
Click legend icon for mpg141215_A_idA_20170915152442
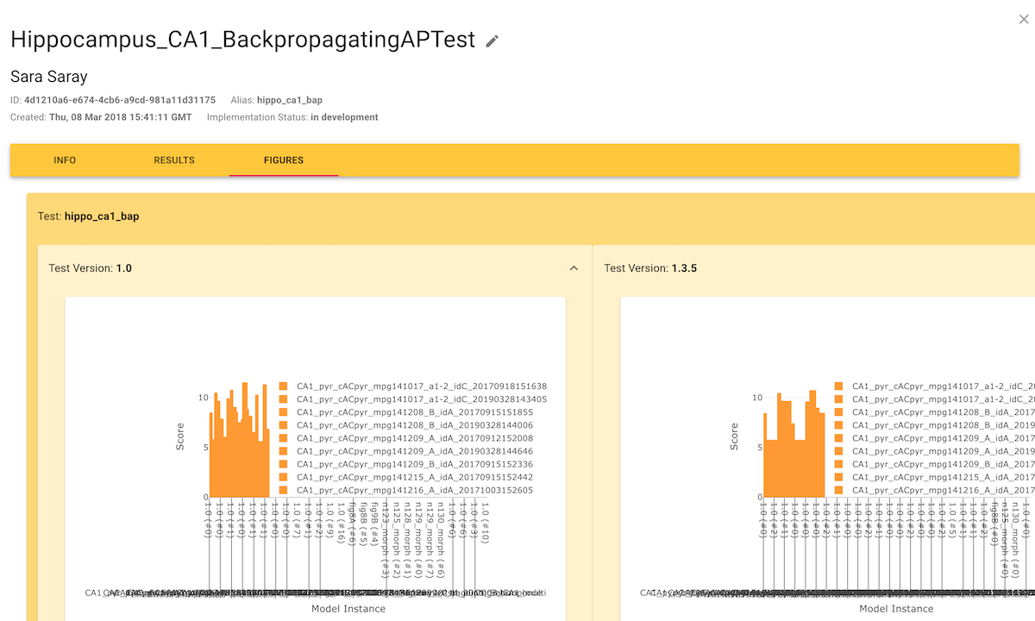coord(283,477)
